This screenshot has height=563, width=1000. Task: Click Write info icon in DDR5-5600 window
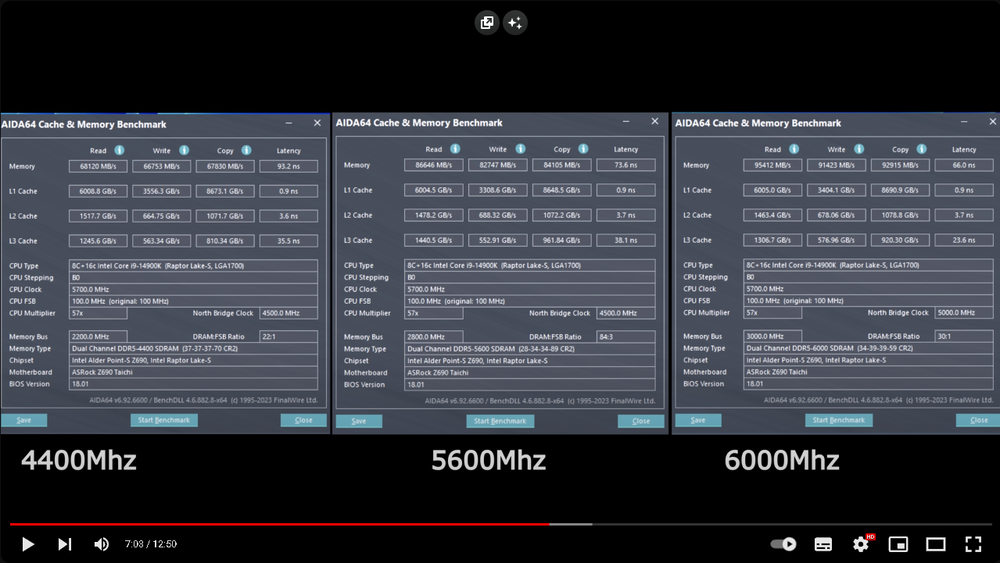pos(520,149)
